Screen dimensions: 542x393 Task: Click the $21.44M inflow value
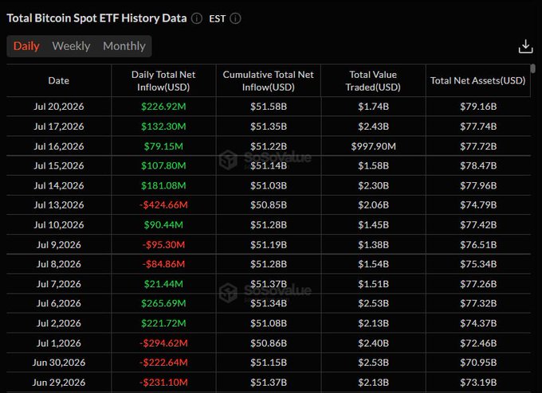163,284
